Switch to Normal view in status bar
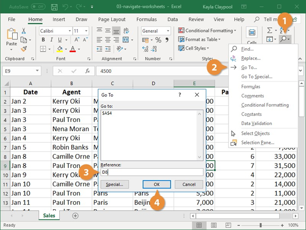 coord(199,225)
